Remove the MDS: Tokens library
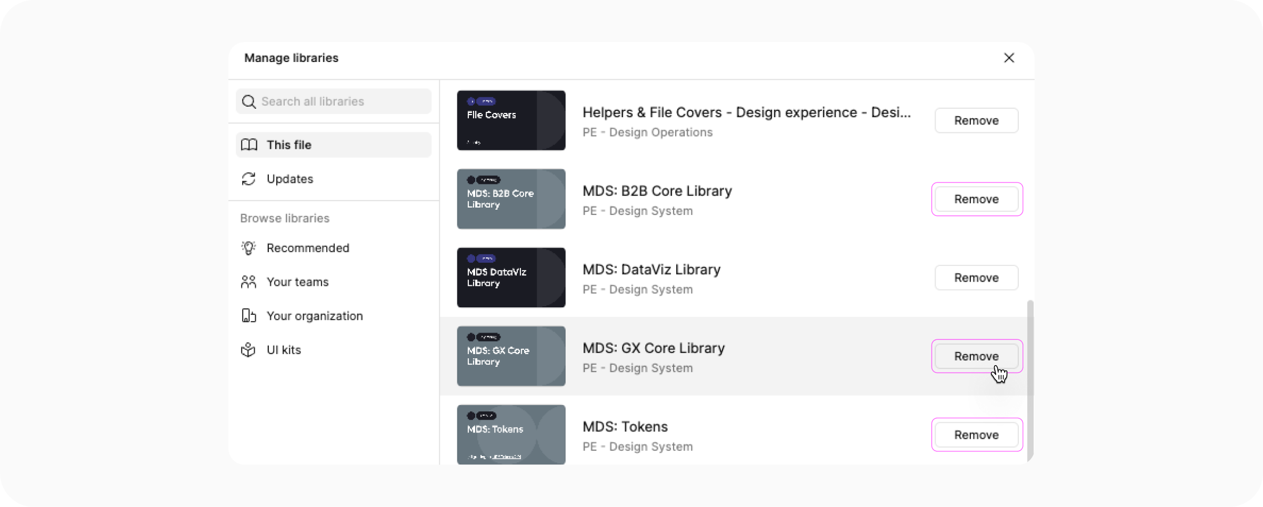This screenshot has width=1263, height=507. click(976, 434)
